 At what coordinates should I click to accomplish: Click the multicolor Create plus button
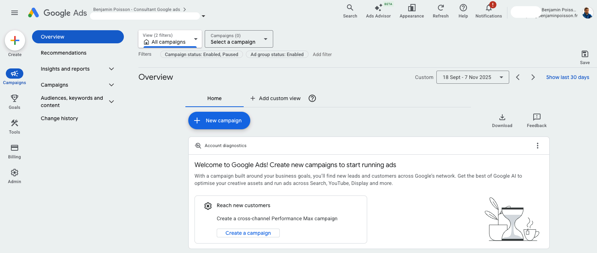click(15, 40)
